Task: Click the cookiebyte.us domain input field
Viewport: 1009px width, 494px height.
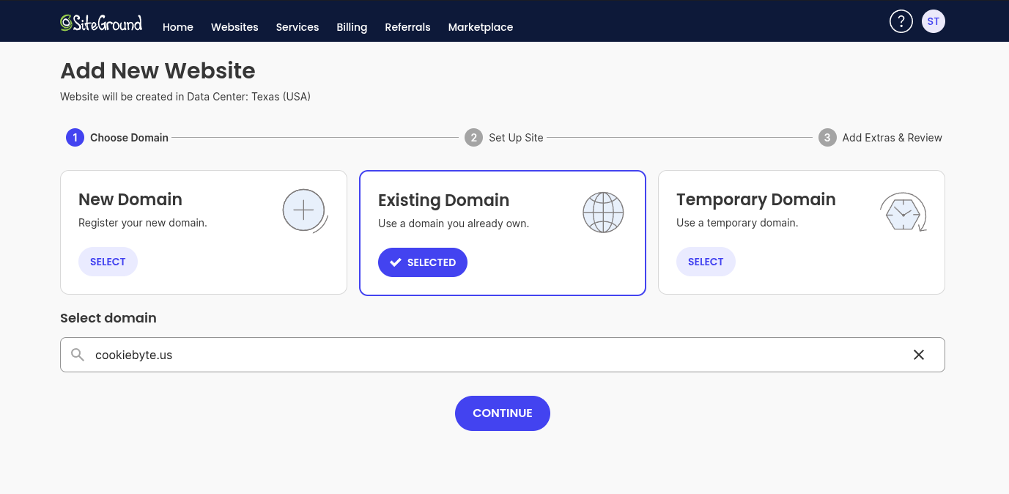Action: click(x=498, y=355)
